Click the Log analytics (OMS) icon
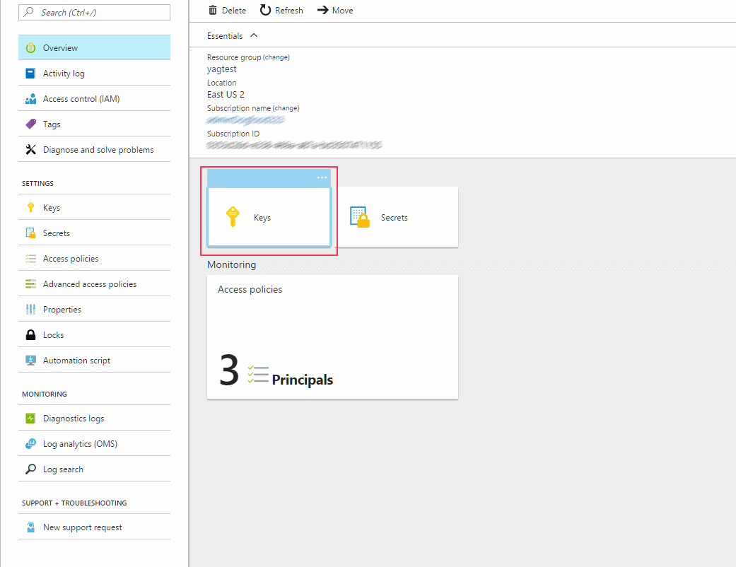 tap(29, 443)
